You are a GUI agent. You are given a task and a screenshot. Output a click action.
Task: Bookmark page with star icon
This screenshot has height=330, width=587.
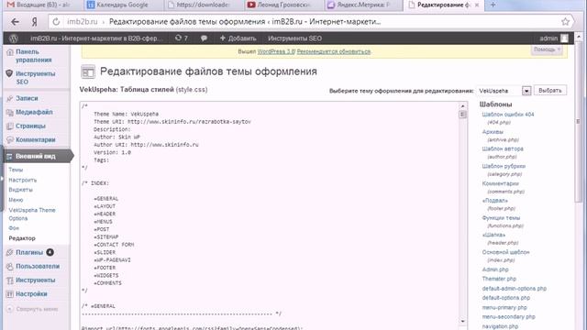565,22
